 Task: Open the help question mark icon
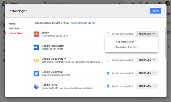[x=140, y=3]
